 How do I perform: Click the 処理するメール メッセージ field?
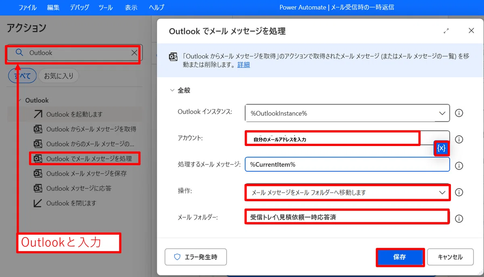pyautogui.click(x=347, y=165)
